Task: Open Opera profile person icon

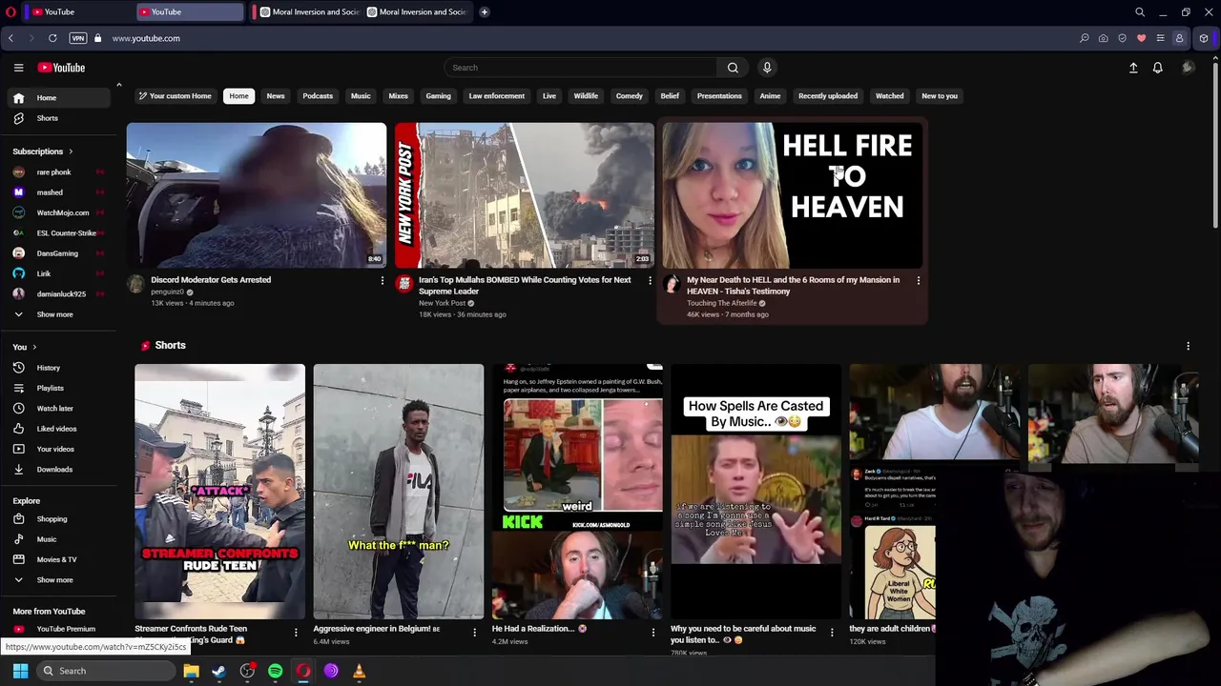Action: coord(1179,38)
